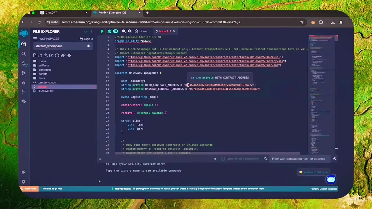Open Deploy & run transactions sidebar icon
The height and width of the screenshot is (209, 372).
coord(24,73)
